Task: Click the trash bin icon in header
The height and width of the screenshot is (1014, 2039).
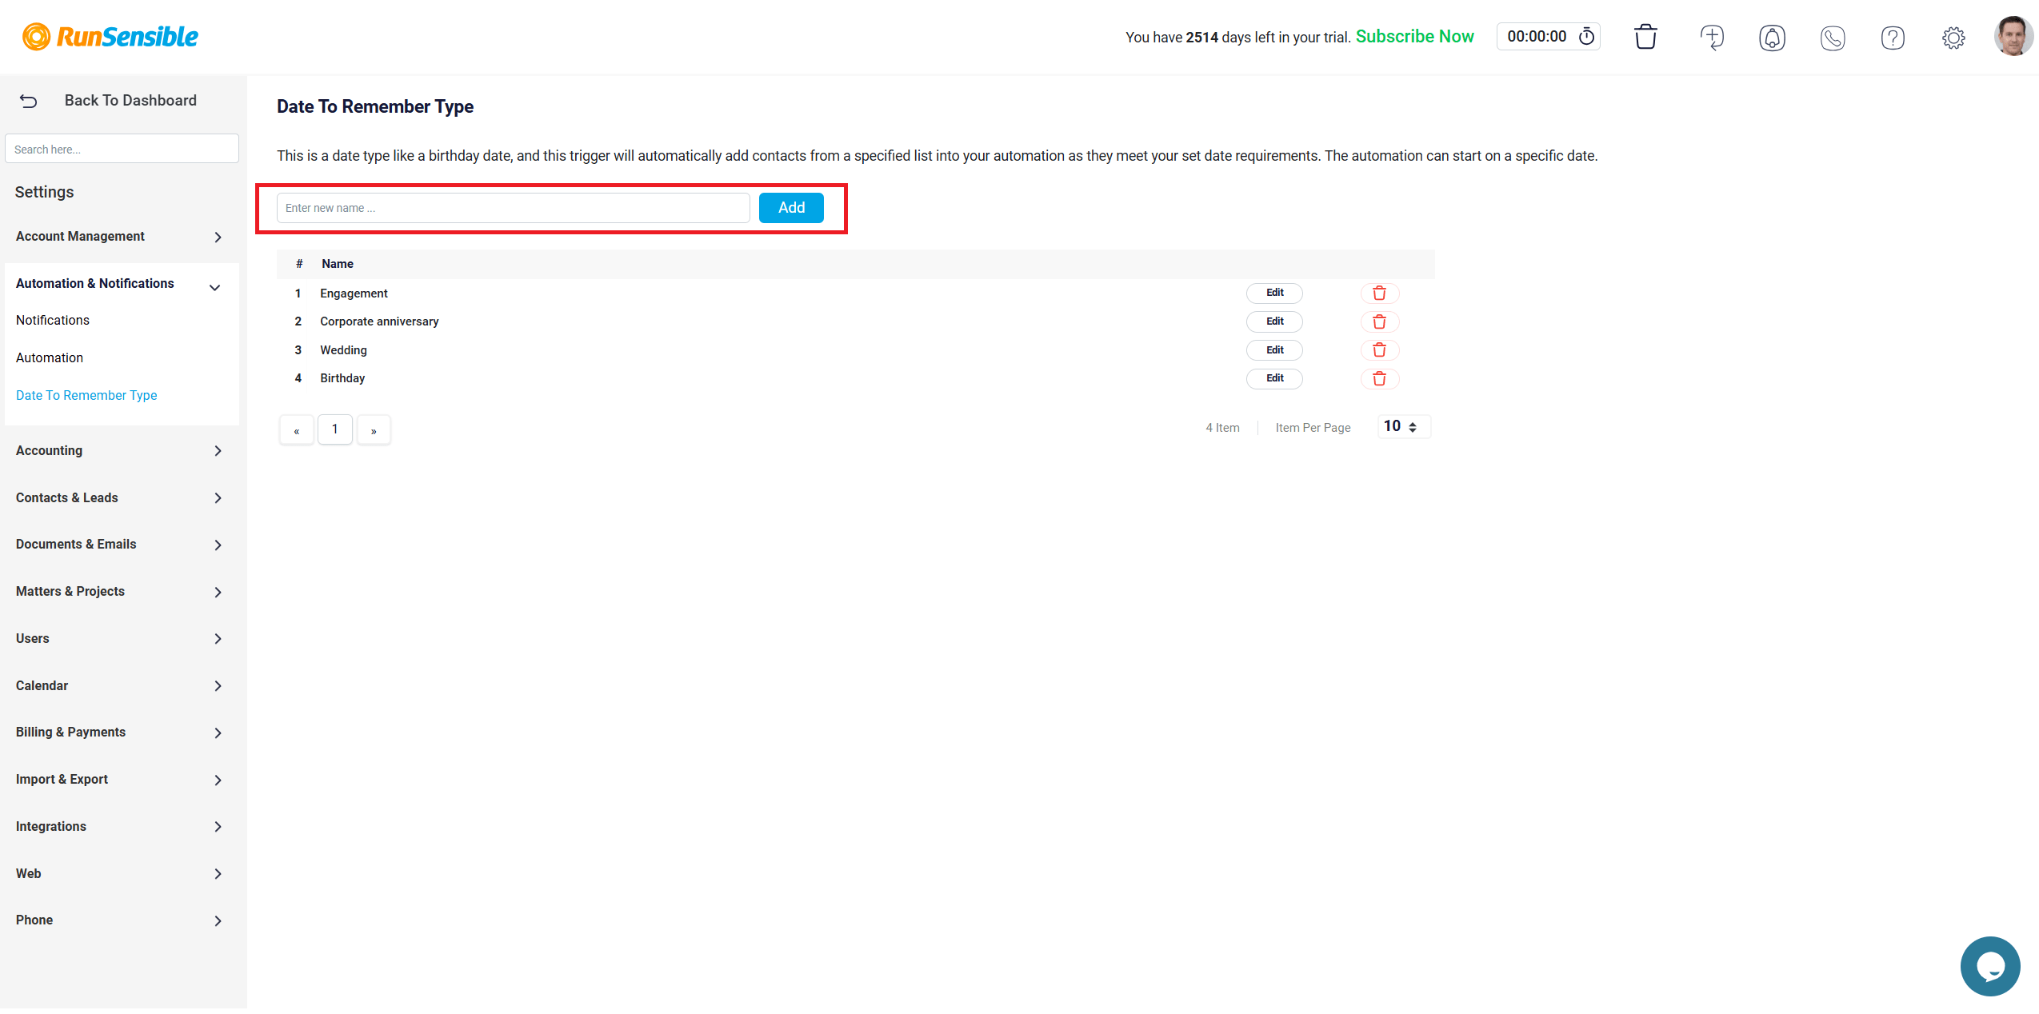Action: (x=1645, y=37)
